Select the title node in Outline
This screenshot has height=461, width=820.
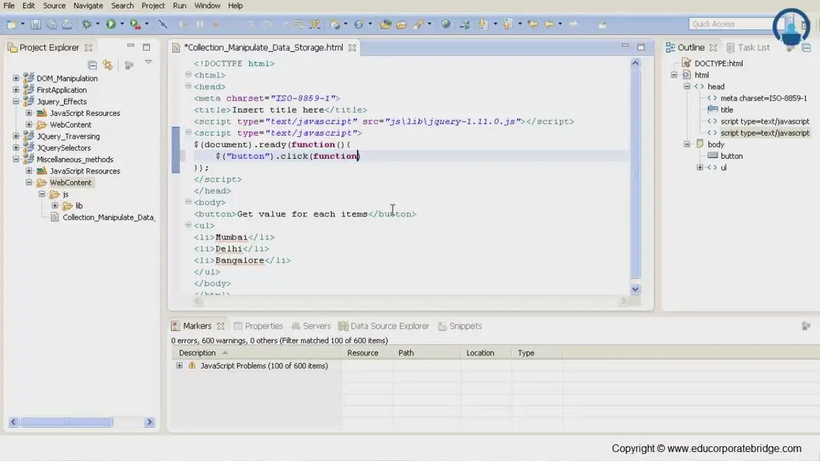click(x=721, y=109)
